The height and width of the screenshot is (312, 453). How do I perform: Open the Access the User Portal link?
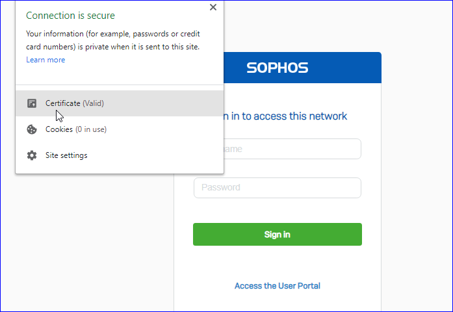[278, 286]
